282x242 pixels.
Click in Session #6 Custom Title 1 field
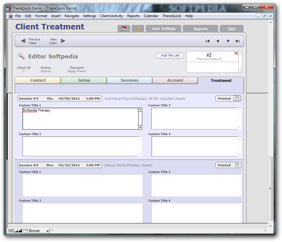(x=82, y=185)
